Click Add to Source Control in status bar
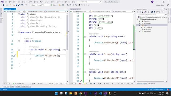171x96 pixels. pyautogui.click(x=156, y=89)
